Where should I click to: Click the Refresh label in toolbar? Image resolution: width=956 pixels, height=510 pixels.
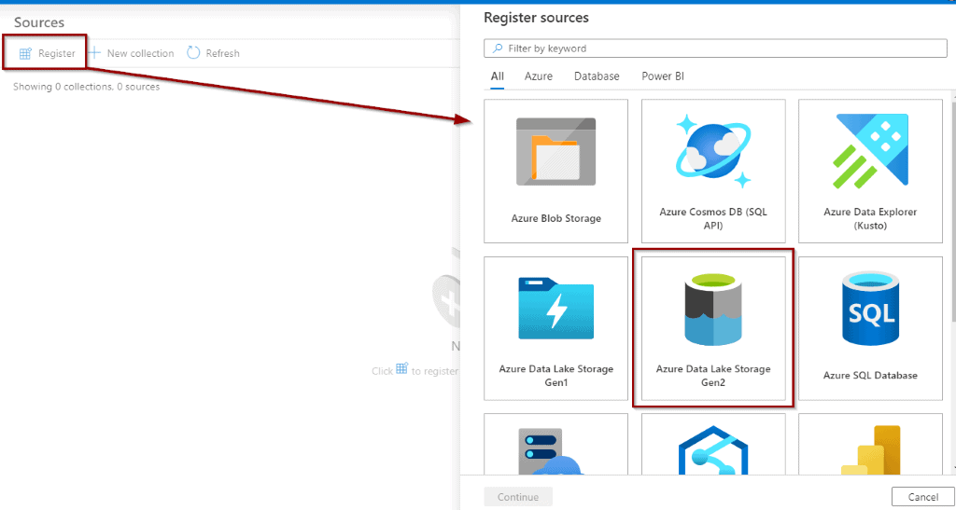pos(222,53)
